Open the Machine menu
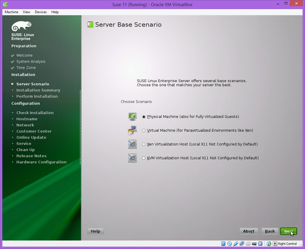 pyautogui.click(x=11, y=12)
